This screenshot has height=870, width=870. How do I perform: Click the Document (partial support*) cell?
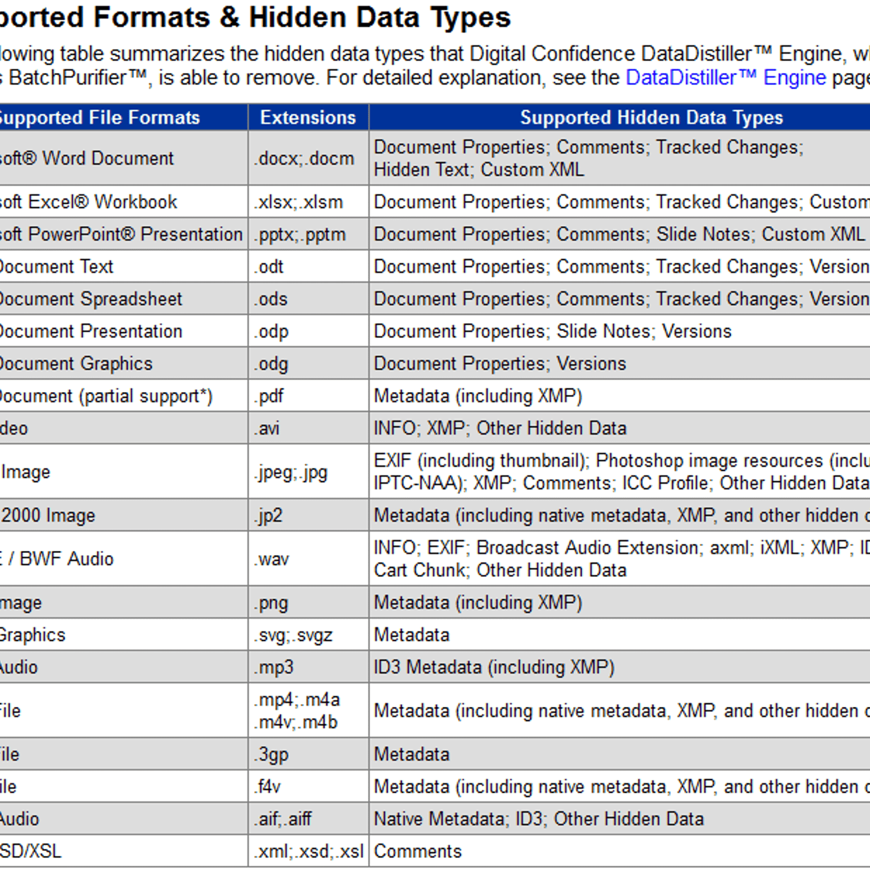[x=123, y=396]
